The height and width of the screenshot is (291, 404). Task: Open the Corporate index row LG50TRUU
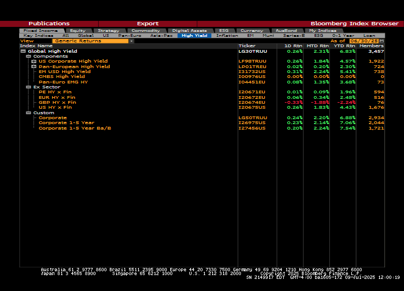point(53,118)
